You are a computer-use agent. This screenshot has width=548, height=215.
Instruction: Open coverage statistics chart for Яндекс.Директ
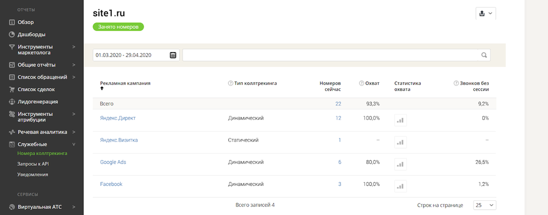(401, 120)
